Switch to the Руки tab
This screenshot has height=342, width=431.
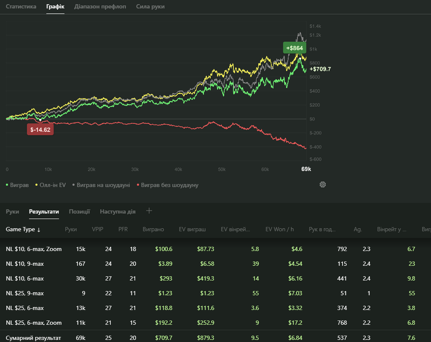(12, 211)
